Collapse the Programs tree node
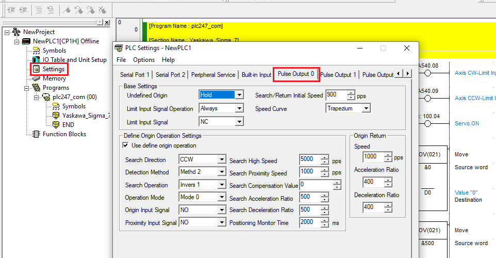496x258 pixels. coord(27,88)
